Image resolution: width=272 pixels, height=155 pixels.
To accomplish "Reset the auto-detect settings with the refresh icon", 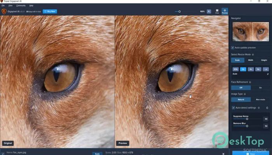I will (x=267, y=107).
